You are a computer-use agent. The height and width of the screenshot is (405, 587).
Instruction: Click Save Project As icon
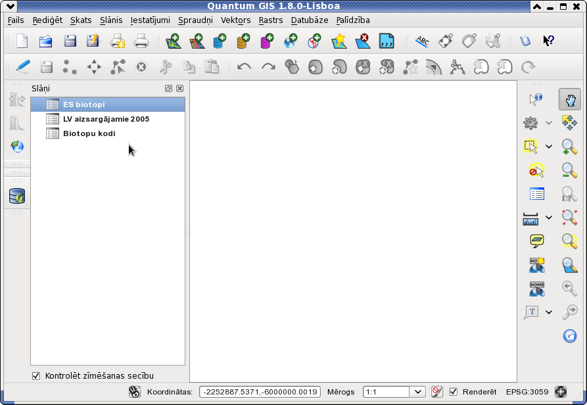[x=93, y=40]
